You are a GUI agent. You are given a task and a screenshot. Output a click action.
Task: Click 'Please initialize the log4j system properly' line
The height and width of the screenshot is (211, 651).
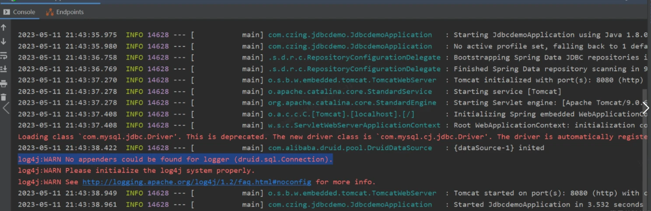[x=136, y=171]
